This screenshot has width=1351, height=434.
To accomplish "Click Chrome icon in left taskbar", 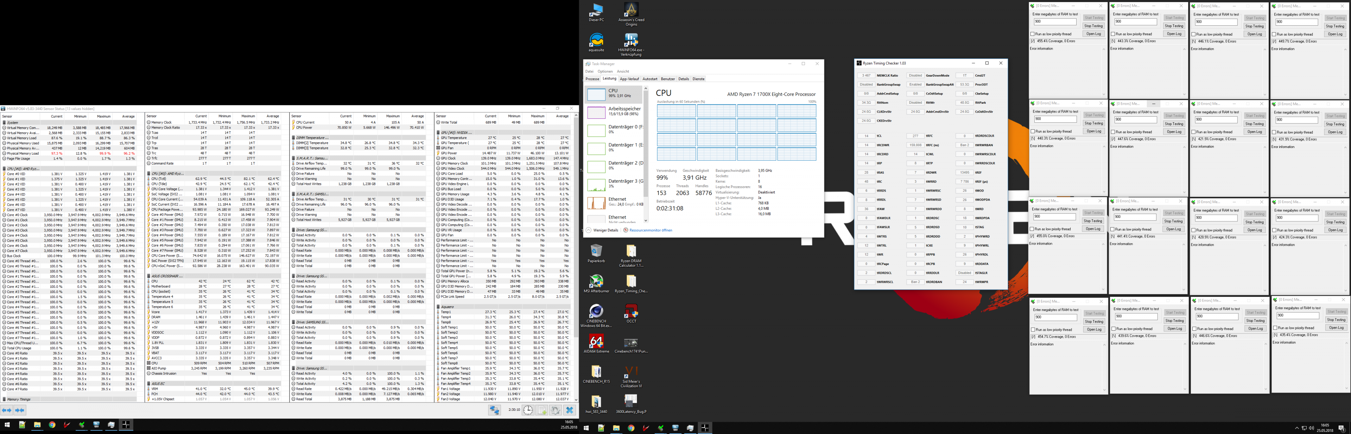I will click(52, 425).
